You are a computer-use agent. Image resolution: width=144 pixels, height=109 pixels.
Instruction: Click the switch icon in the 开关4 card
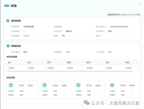112,85
